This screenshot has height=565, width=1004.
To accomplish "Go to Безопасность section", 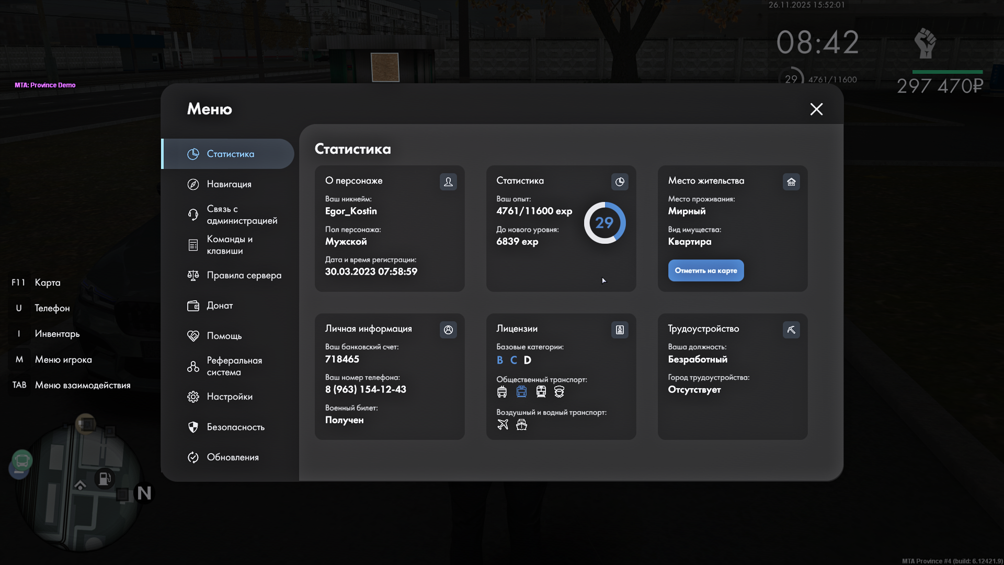I will pos(235,427).
